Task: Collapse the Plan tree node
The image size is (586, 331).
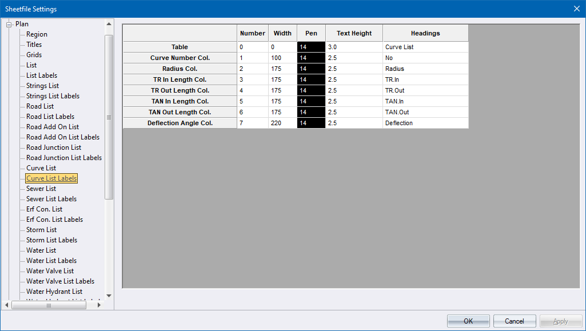Action: coord(8,24)
